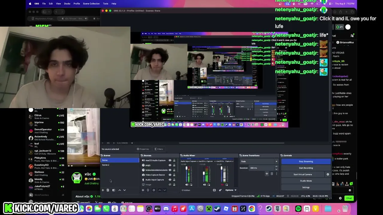Image resolution: width=383 pixels, height=215 pixels.
Task: Open the preview zoom dropdown below the canvas
Action: point(132,143)
